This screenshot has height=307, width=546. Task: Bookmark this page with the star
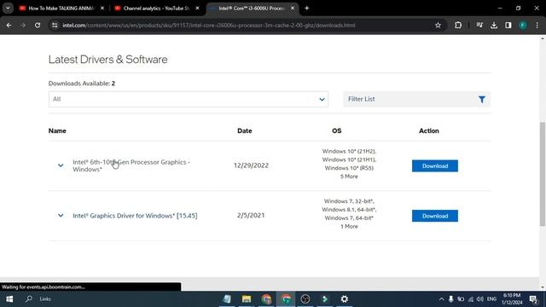pyautogui.click(x=438, y=25)
